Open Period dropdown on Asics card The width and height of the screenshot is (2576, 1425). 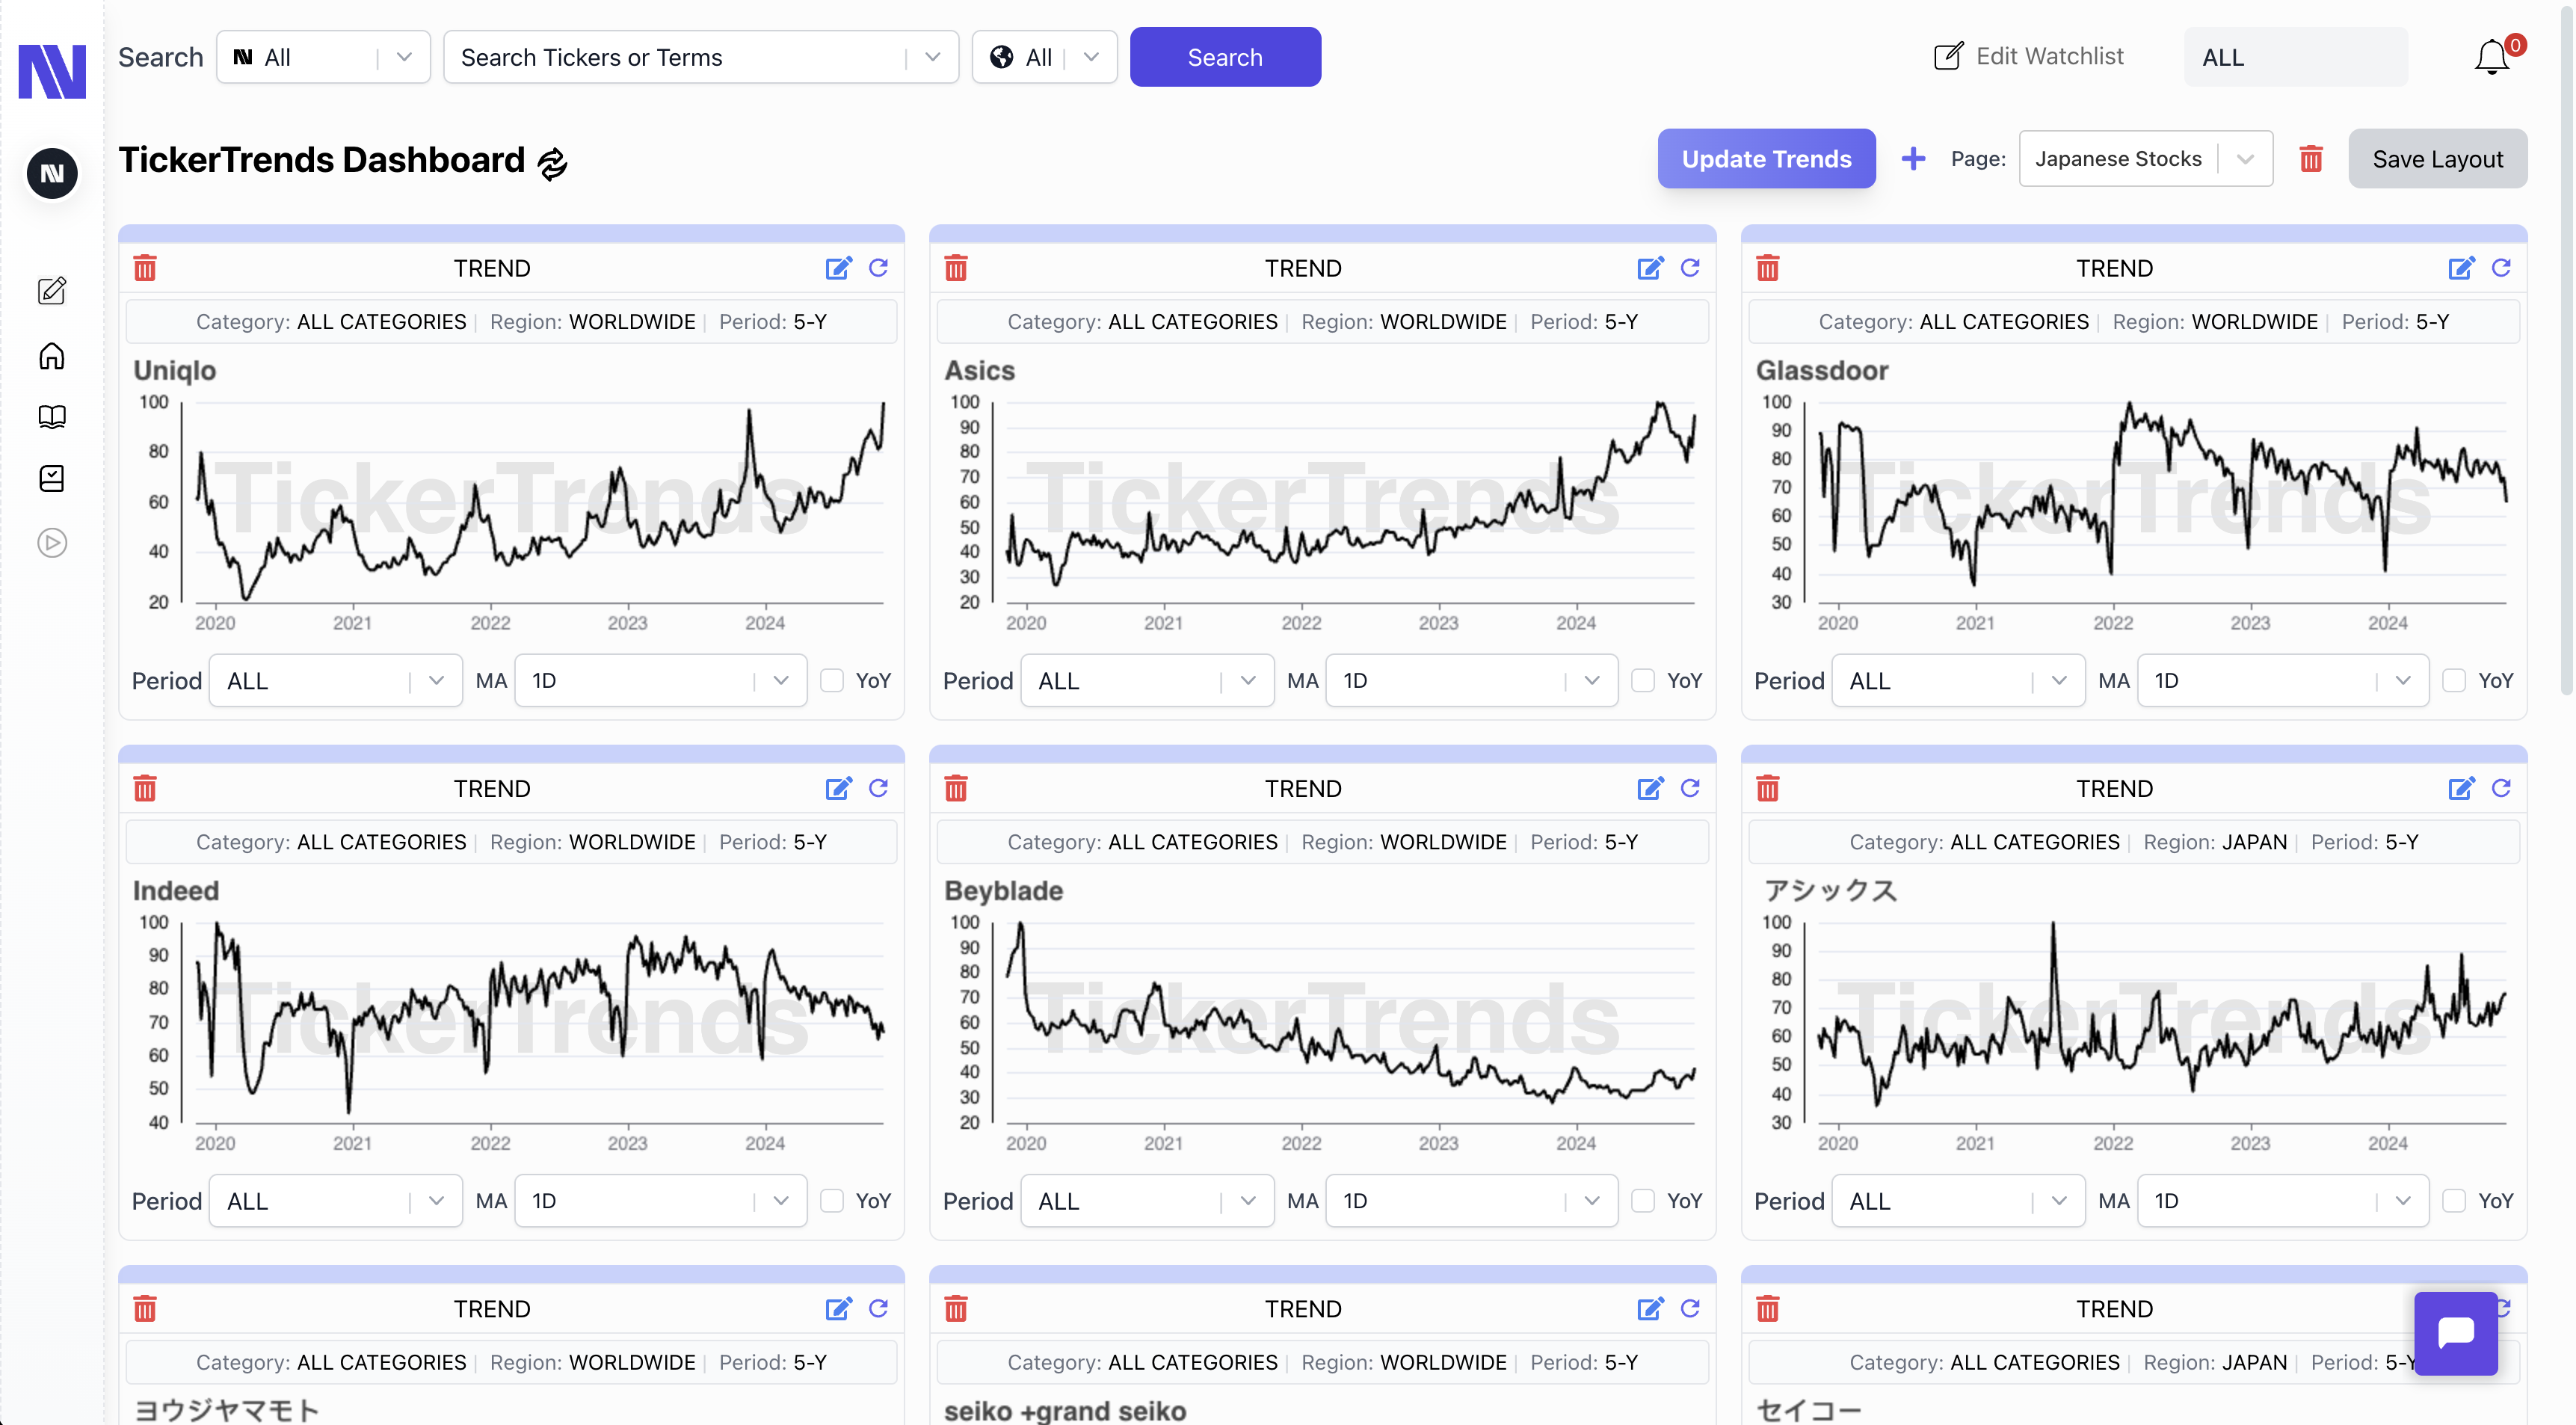click(x=1147, y=680)
